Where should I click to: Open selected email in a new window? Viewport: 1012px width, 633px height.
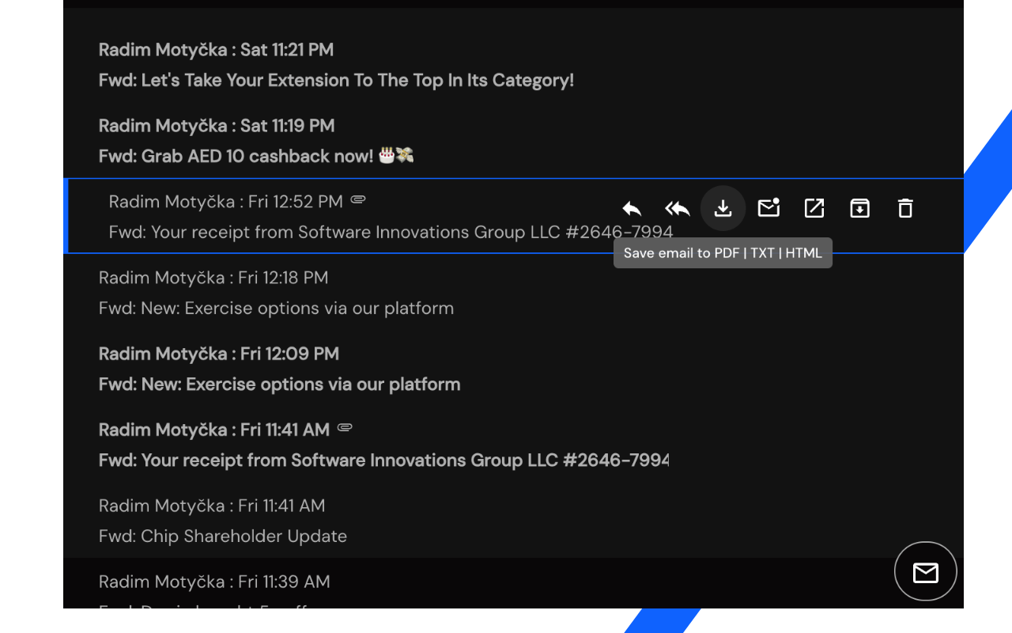click(x=814, y=208)
